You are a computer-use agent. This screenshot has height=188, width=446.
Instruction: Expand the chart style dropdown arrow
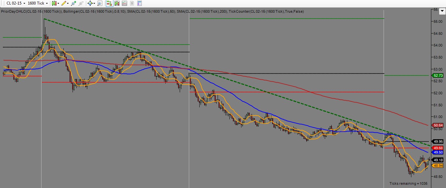pyautogui.click(x=58, y=3)
